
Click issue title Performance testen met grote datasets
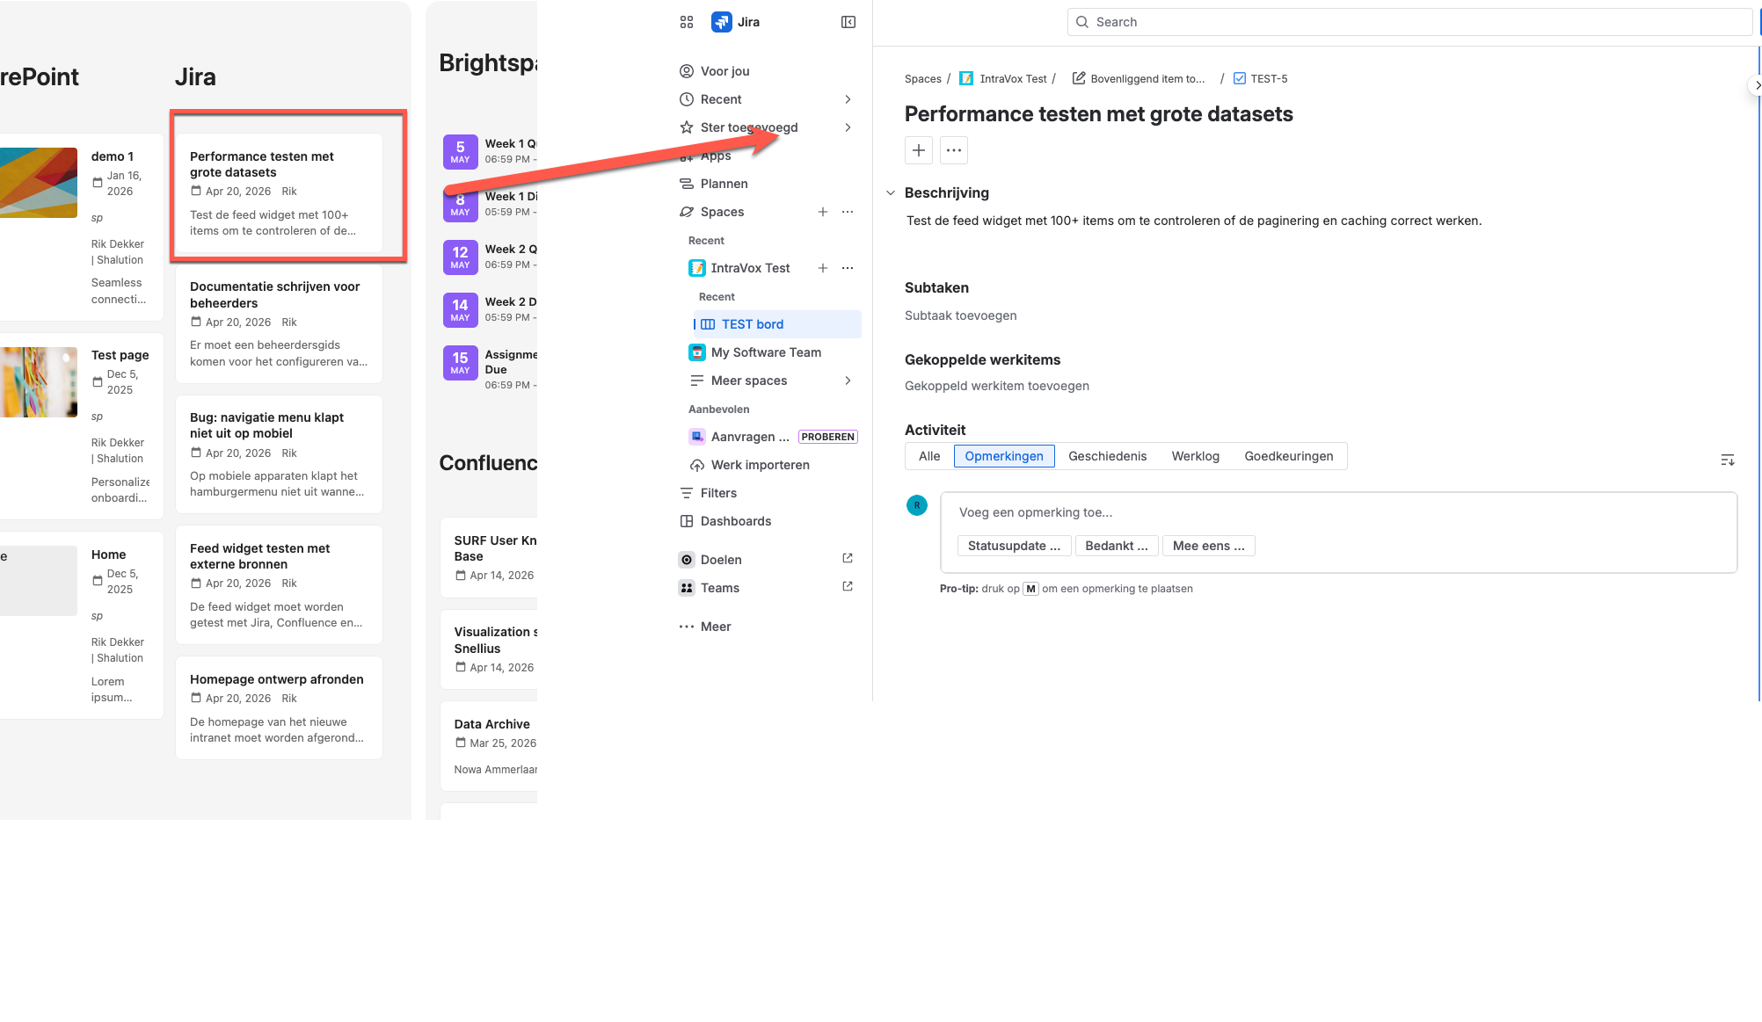(1098, 114)
